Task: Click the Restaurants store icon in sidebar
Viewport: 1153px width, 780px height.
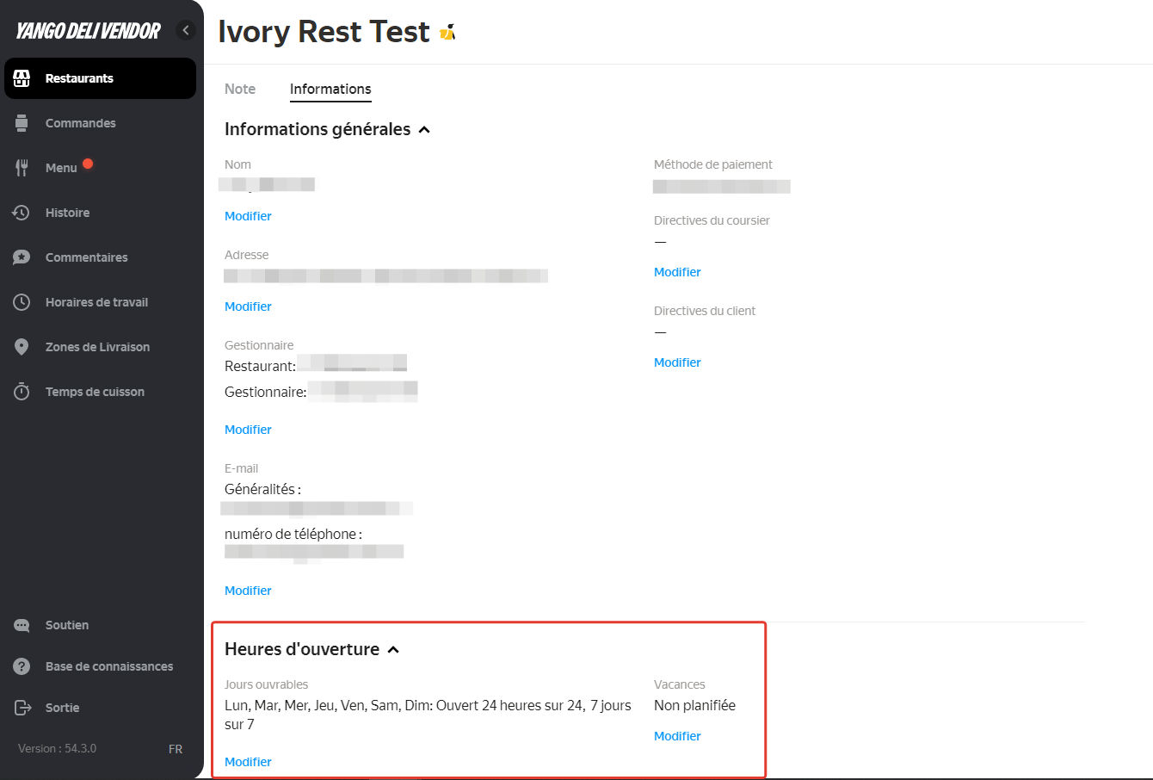Action: click(22, 78)
